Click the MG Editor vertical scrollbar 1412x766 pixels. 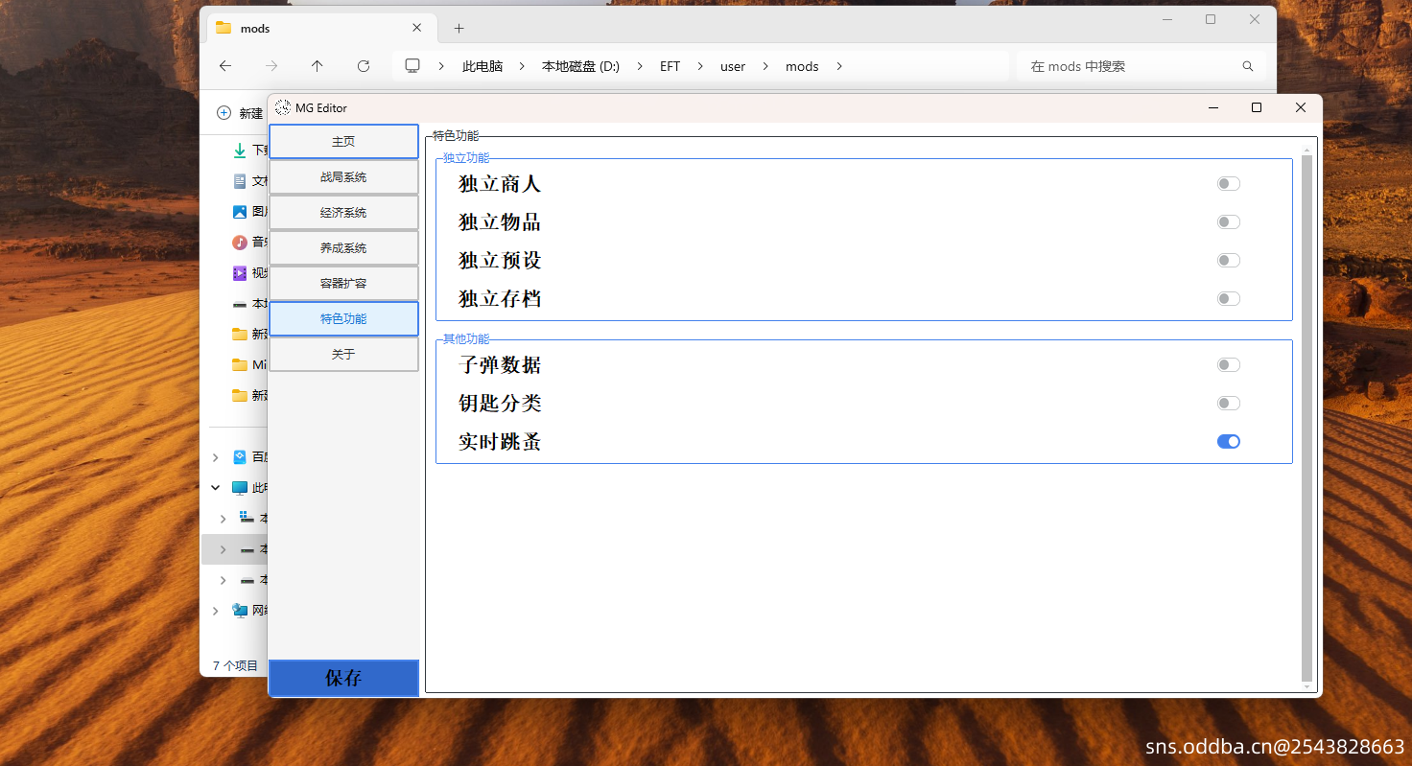point(1306,417)
